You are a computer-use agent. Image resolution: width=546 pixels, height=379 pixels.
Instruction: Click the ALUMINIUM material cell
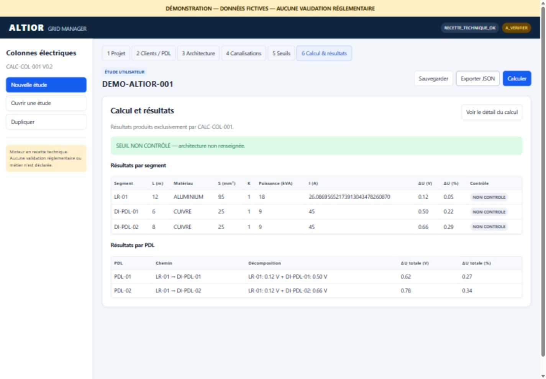click(189, 197)
